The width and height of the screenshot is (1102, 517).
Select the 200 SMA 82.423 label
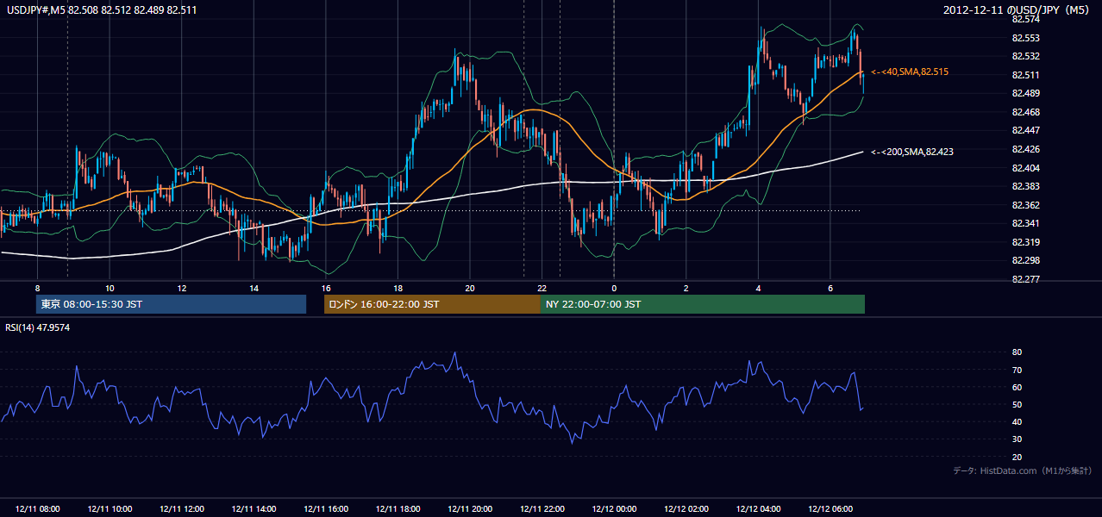pos(912,152)
